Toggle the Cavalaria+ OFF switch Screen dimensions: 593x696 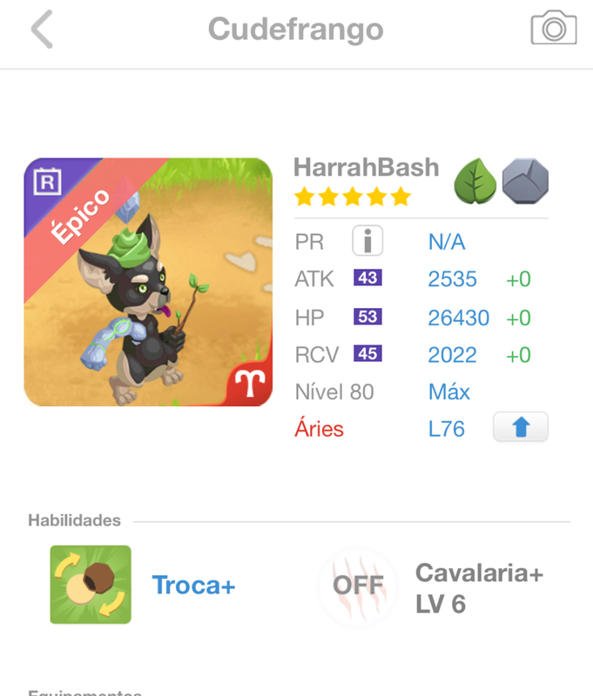coord(358,586)
